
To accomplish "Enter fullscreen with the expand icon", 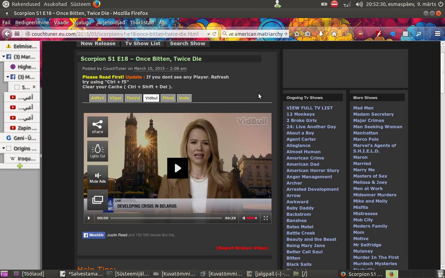I will (266, 218).
